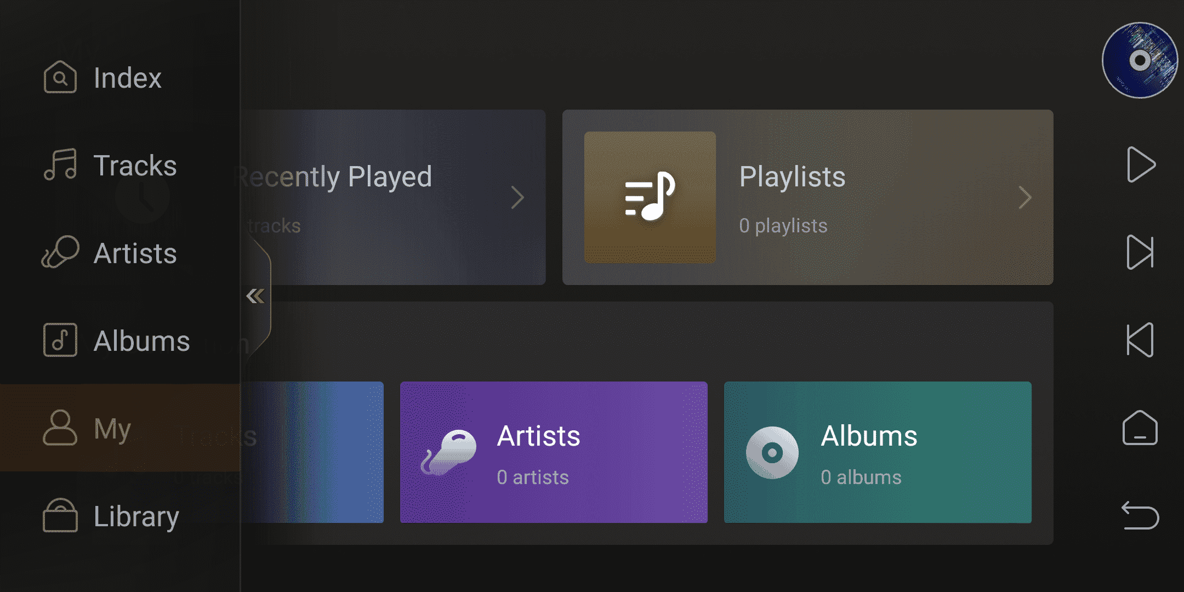Go to the previous track
This screenshot has width=1184, height=592.
pos(1140,340)
